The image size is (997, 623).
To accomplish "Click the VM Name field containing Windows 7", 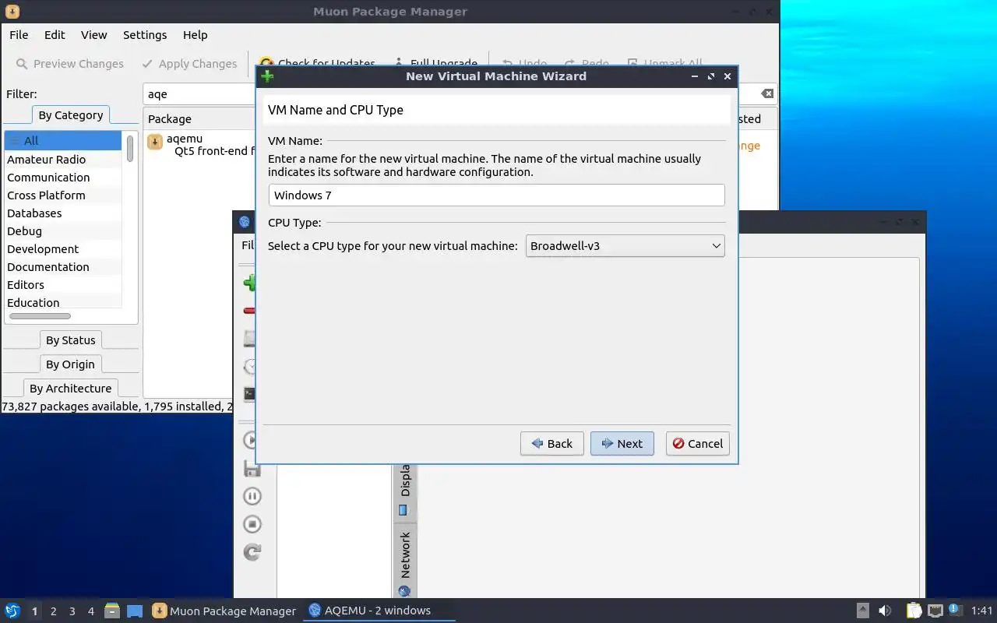I will tap(497, 195).
